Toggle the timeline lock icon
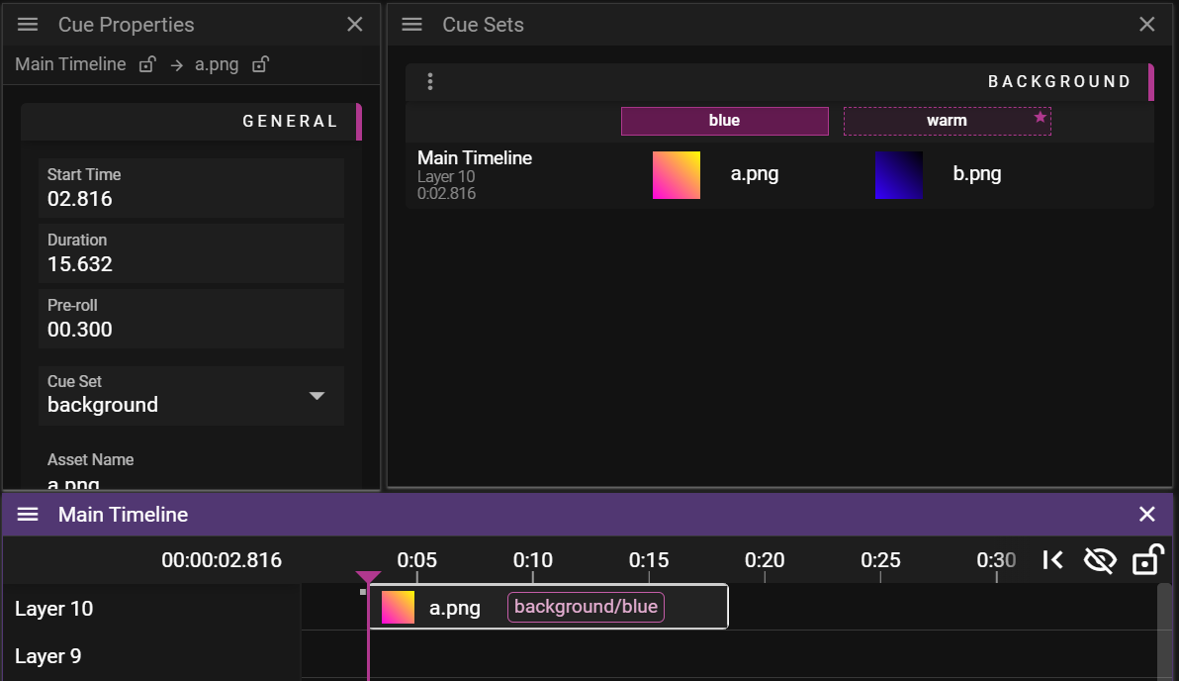Viewport: 1179px width, 681px height. [x=1147, y=560]
